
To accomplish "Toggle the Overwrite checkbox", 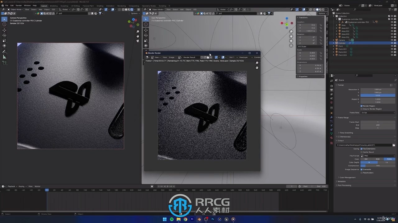I will (361, 169).
